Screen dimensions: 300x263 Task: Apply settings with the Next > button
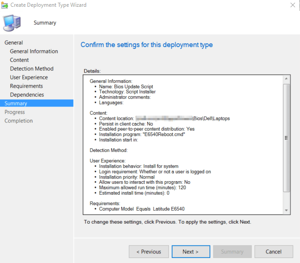coord(191,252)
